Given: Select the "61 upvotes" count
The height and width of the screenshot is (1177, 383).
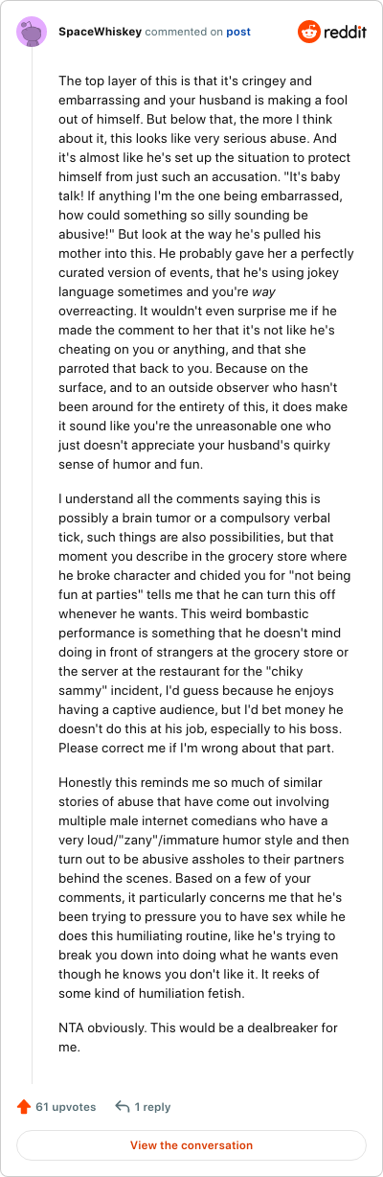Looking at the screenshot, I should [65, 1106].
